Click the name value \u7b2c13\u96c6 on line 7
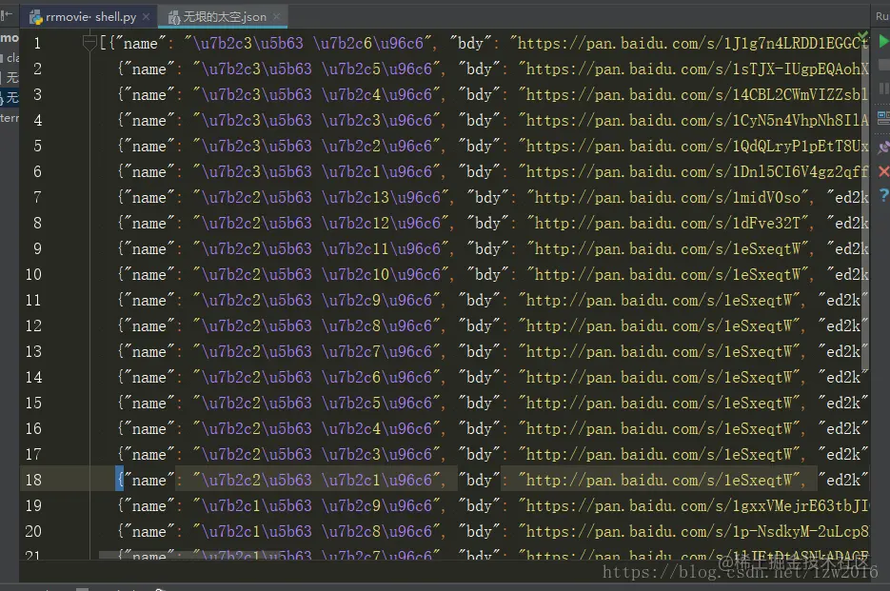The height and width of the screenshot is (591, 890). [382, 198]
